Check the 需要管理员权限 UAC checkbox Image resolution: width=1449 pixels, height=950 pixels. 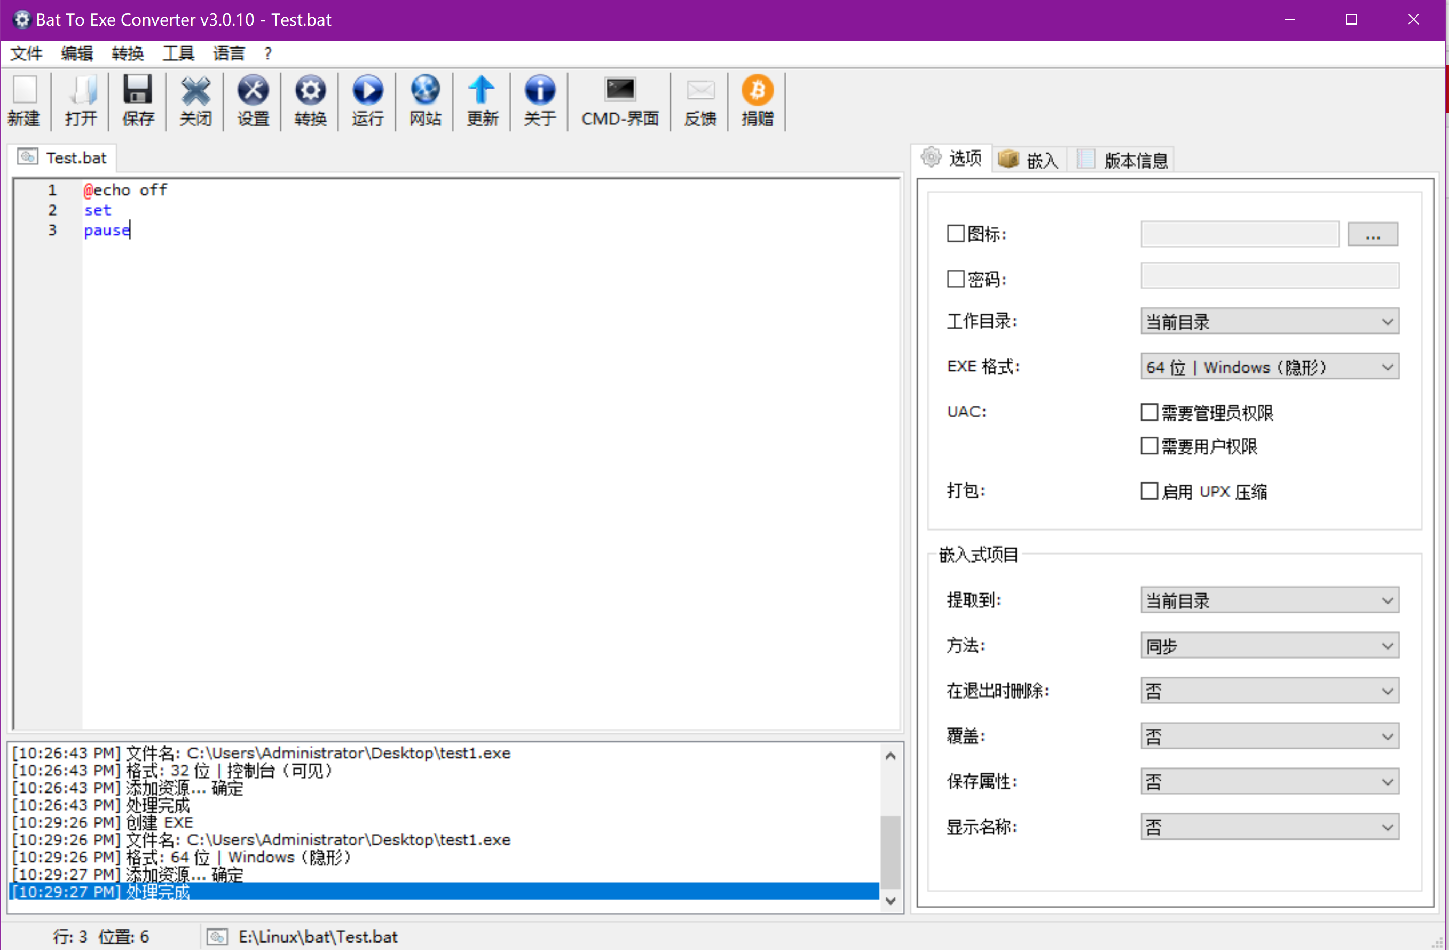(1149, 412)
